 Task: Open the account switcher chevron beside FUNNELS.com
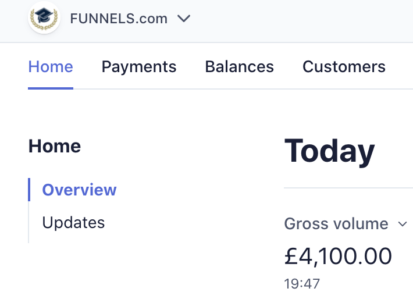coord(184,19)
